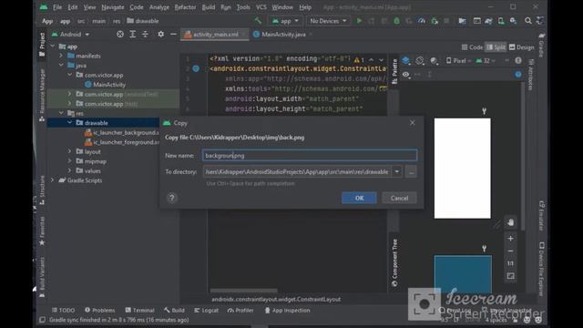Switch editor to Design view mode
583x328 pixels.
point(521,47)
